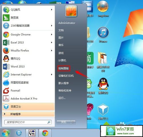Open 图片 from the Start menu
The height and width of the screenshot is (137, 143).
tap(61, 38)
